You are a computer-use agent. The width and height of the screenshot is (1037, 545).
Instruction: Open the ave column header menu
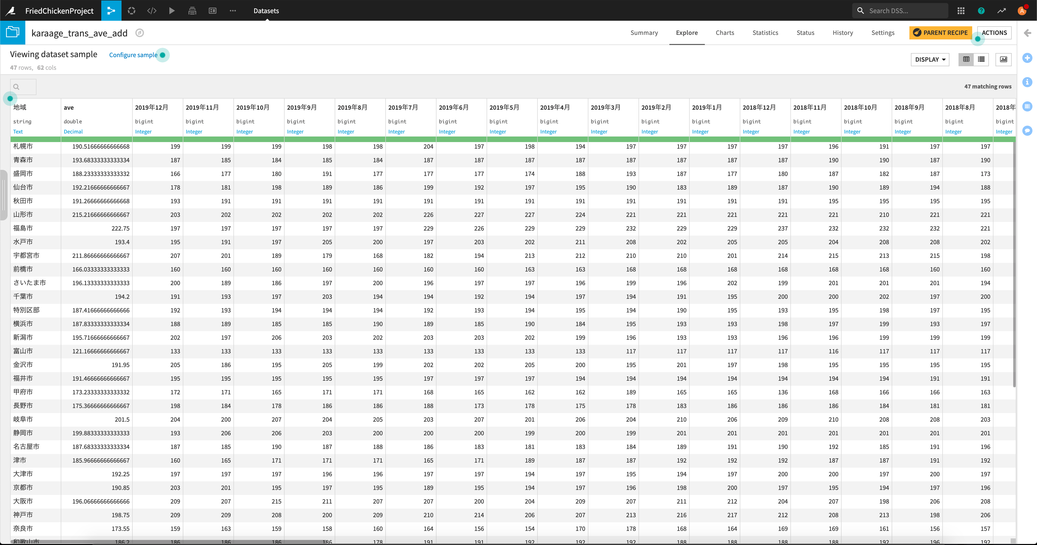[69, 108]
